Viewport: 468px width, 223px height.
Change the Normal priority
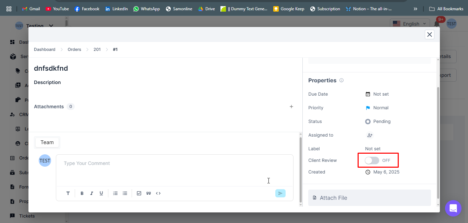tap(377, 108)
